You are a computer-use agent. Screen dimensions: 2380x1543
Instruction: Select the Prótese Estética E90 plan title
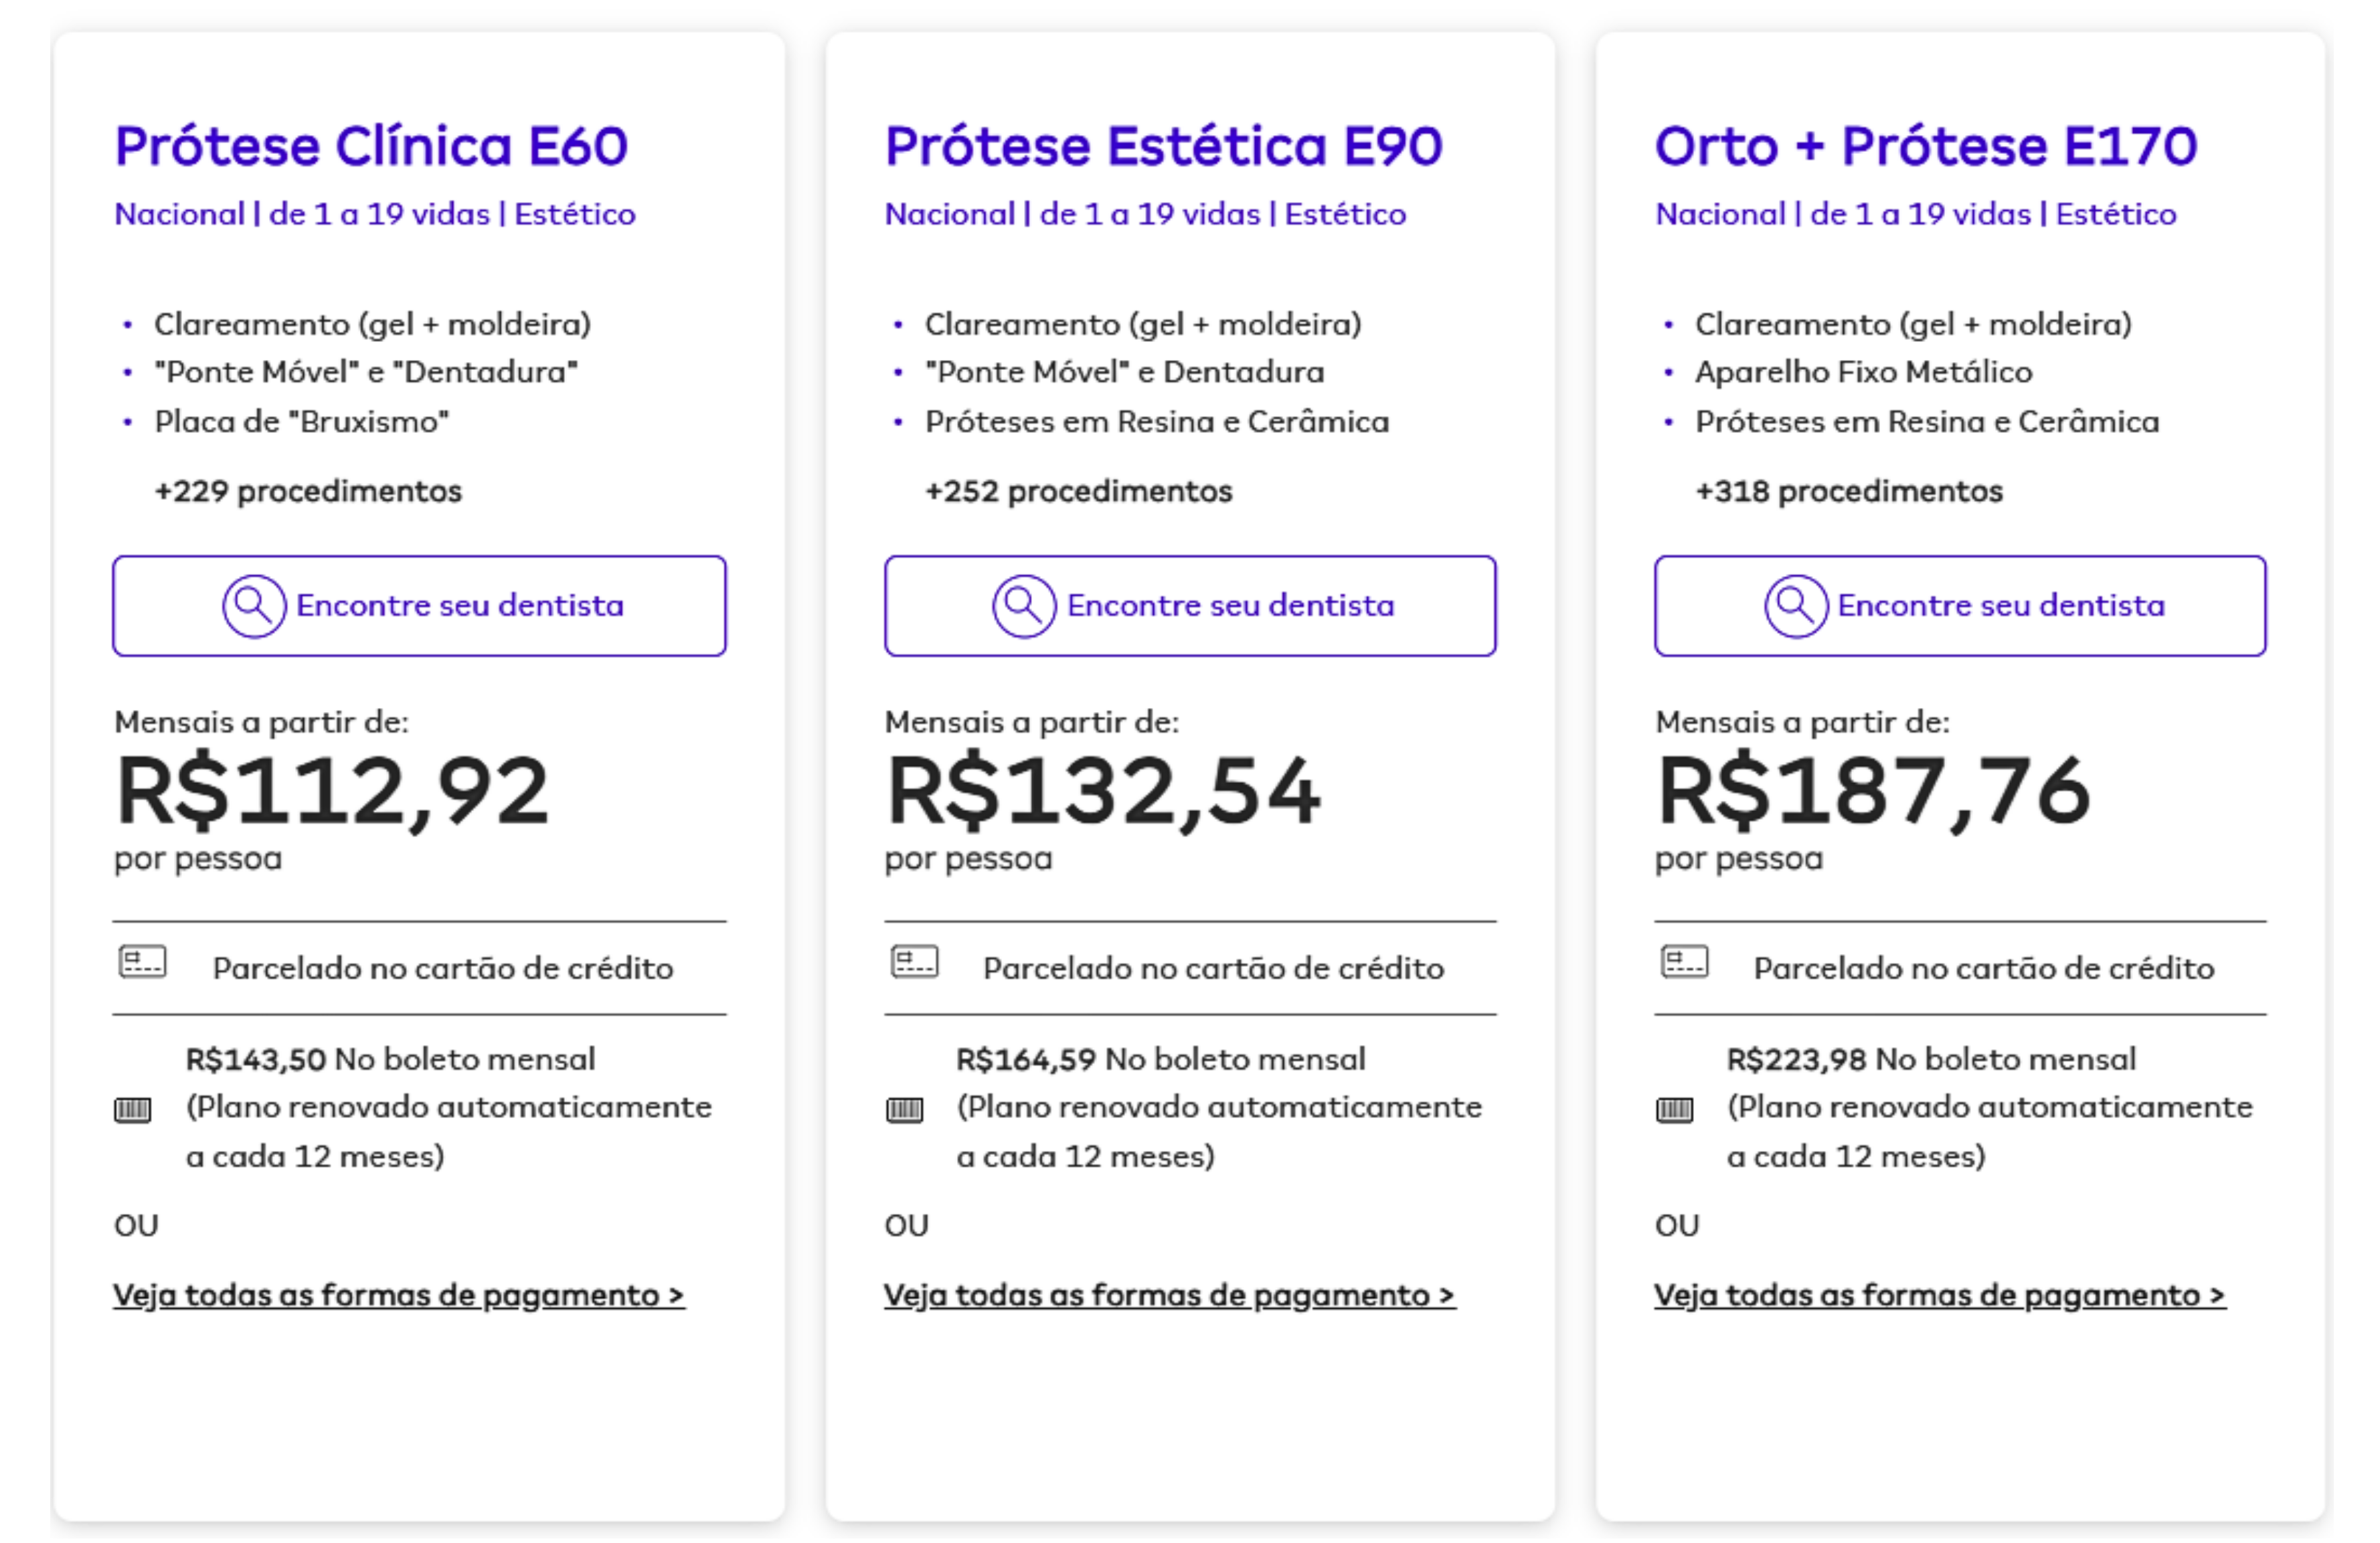point(1164,146)
